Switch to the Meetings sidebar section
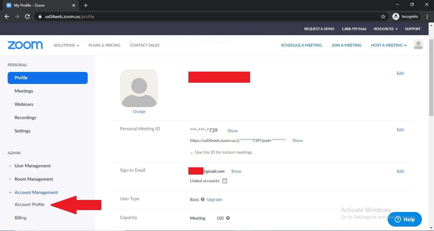434x231 pixels. point(24,91)
